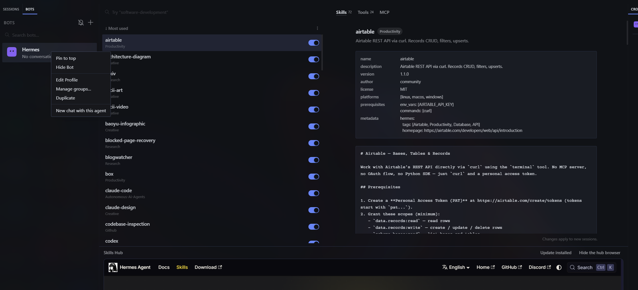
Task: Toggle the claude-design skill switch
Action: coord(314,210)
